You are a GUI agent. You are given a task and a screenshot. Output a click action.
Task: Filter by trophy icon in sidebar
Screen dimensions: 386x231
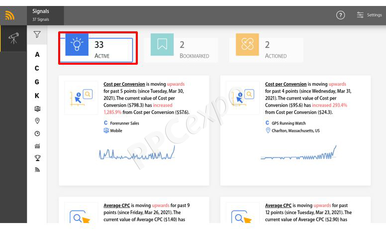pyautogui.click(x=37, y=158)
